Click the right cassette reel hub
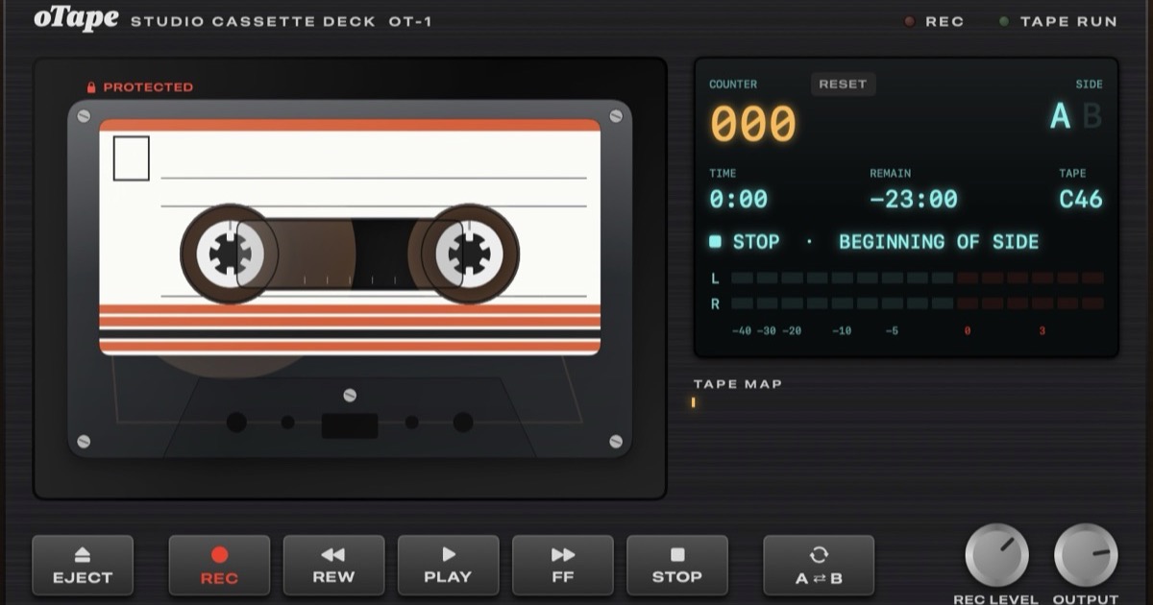Image resolution: width=1153 pixels, height=605 pixels. pos(469,254)
